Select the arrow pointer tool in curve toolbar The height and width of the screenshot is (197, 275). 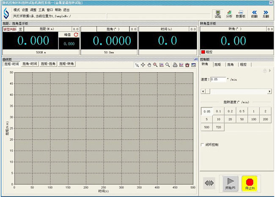[137, 65]
